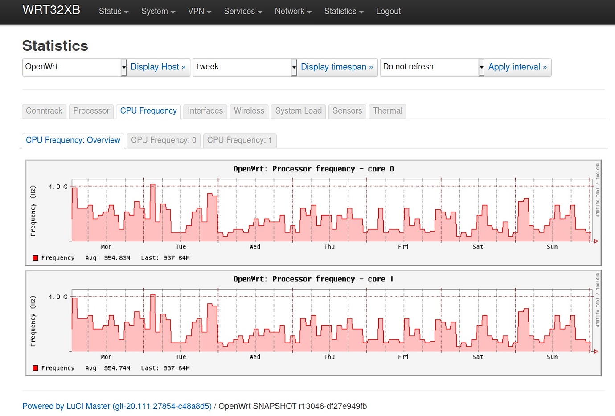Open the CPU Frequency: 1 subtab
615x416 pixels.
(239, 140)
